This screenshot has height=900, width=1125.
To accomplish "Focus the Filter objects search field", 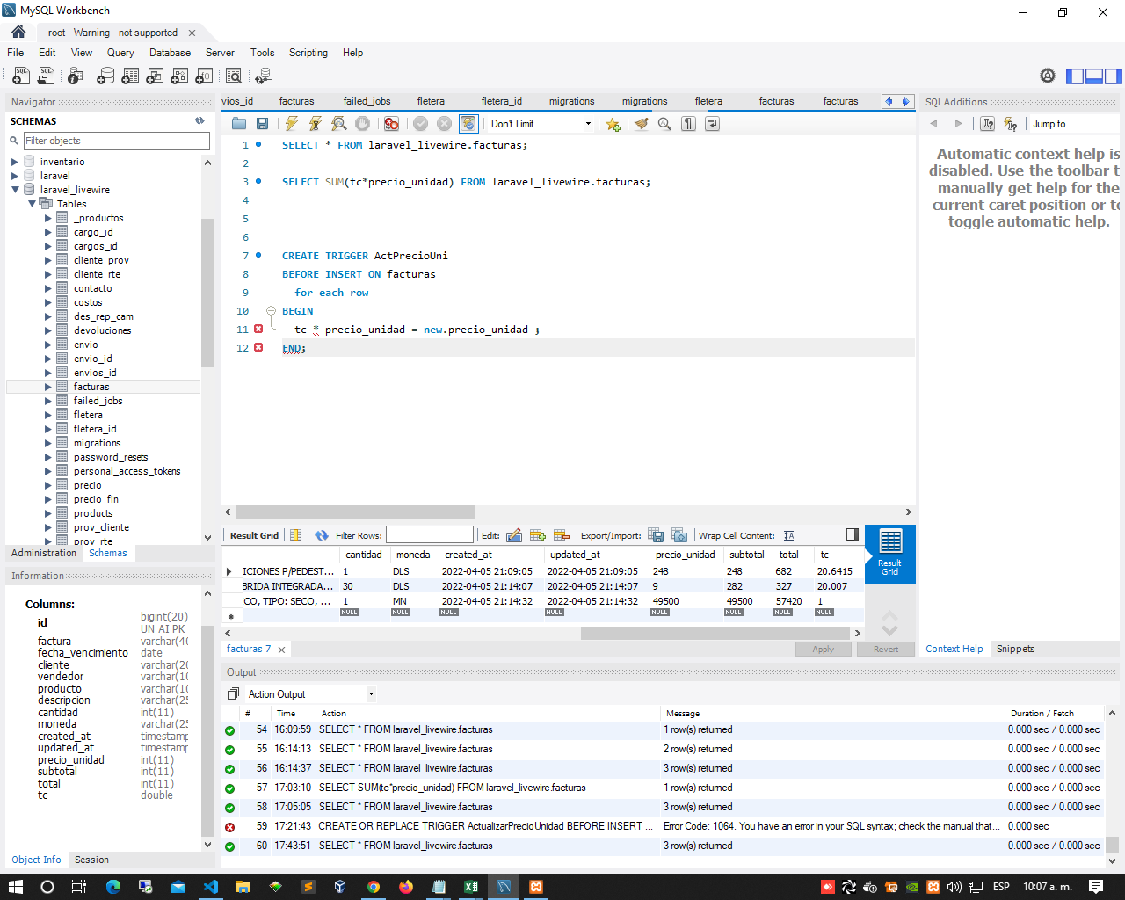I will 116,141.
